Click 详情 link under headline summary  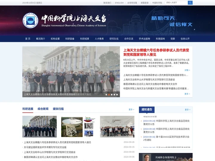187,70
